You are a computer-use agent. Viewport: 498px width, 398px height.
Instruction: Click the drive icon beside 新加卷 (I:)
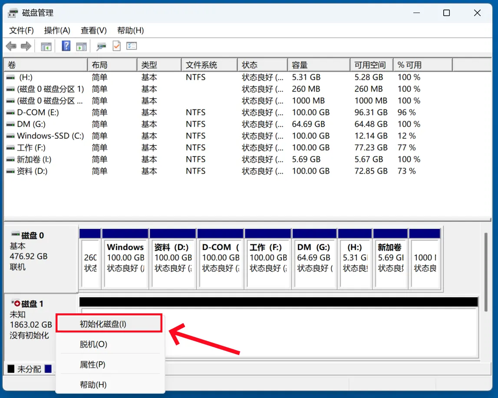(x=10, y=160)
